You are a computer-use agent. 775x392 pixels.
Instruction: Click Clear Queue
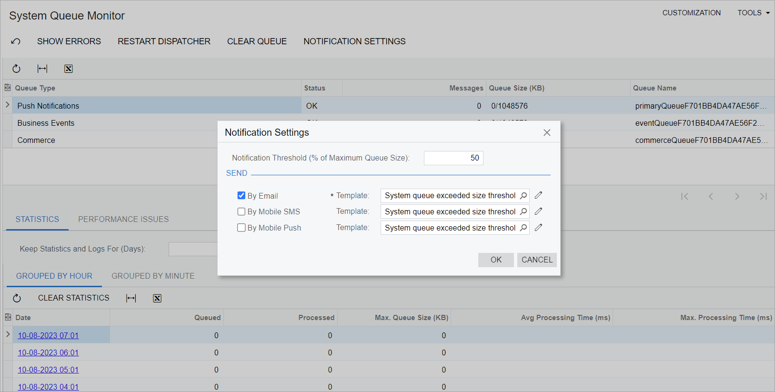[x=257, y=41]
